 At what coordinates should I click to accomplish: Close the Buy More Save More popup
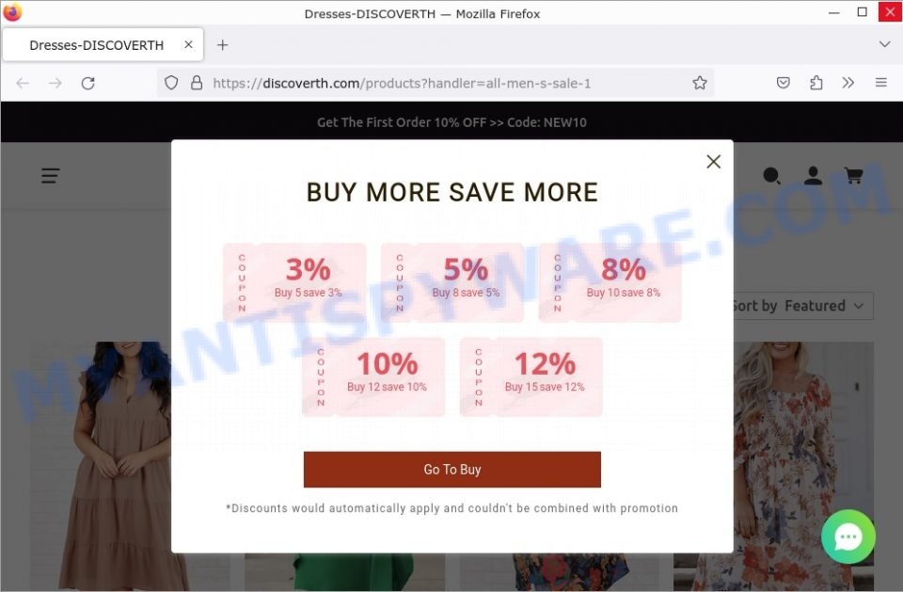[714, 162]
